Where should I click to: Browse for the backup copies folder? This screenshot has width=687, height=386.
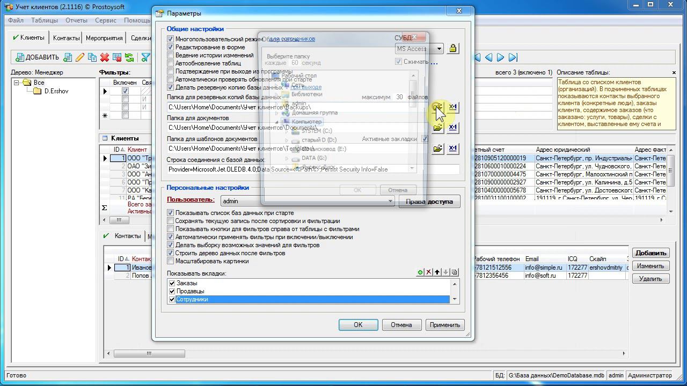tap(438, 107)
